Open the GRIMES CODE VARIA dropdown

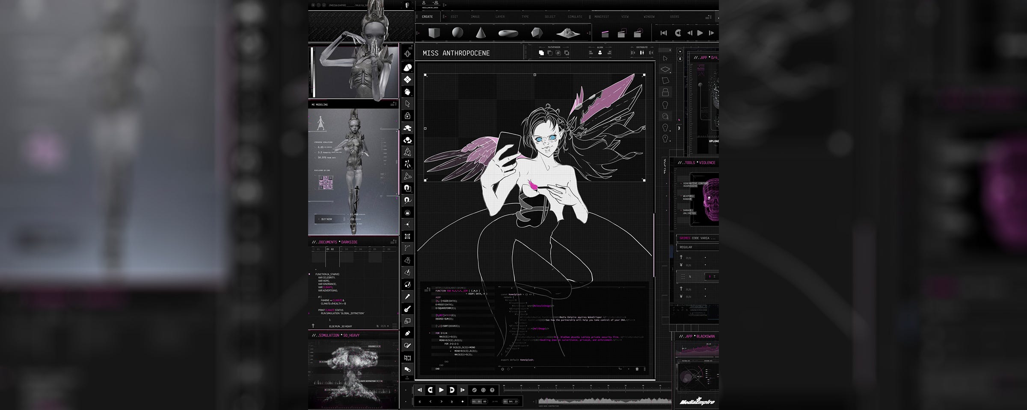coord(697,238)
